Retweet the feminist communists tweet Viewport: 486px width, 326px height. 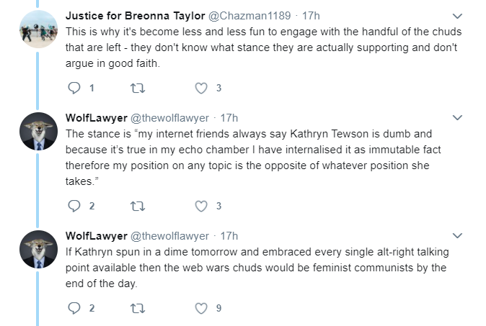(x=138, y=309)
